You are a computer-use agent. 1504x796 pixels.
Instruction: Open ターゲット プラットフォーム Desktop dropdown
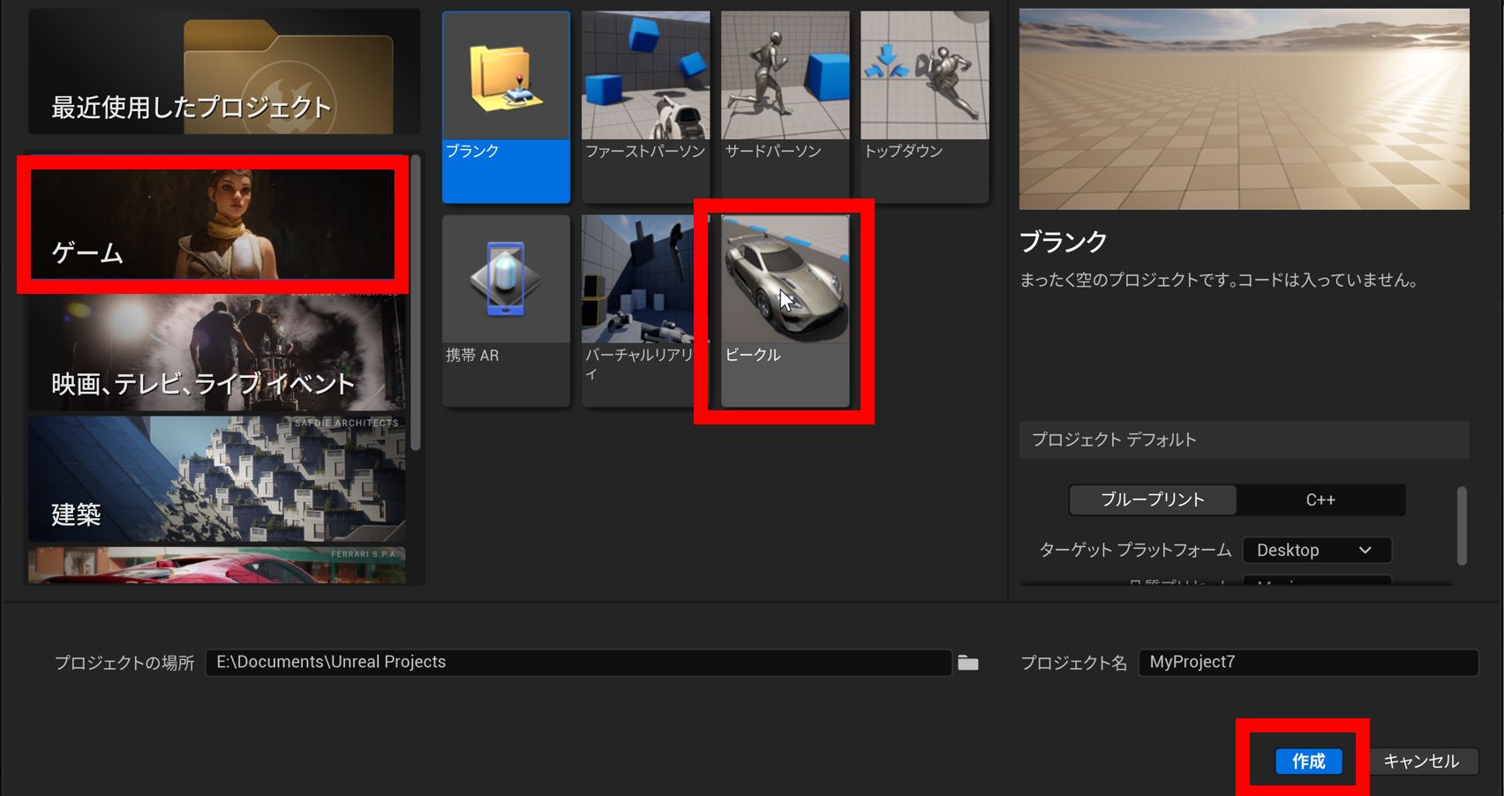(x=1317, y=550)
